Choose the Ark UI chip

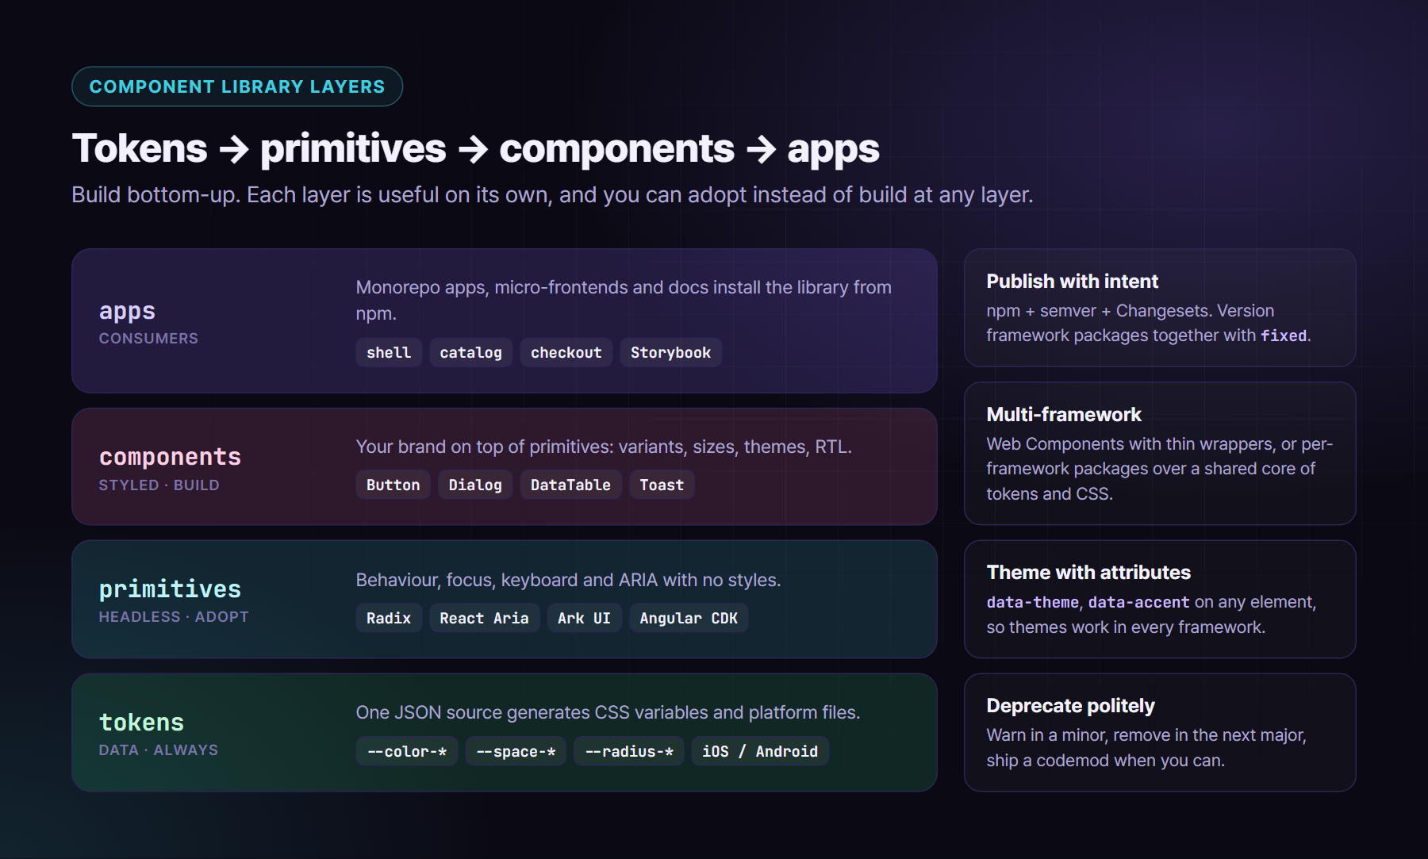coord(585,618)
